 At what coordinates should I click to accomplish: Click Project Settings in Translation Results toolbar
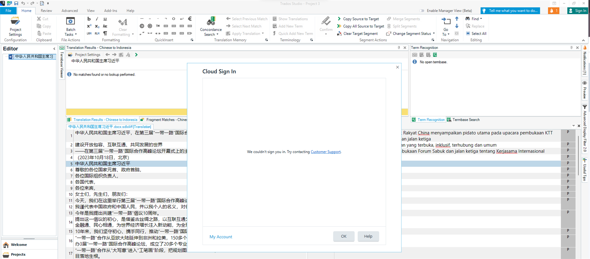click(x=84, y=55)
